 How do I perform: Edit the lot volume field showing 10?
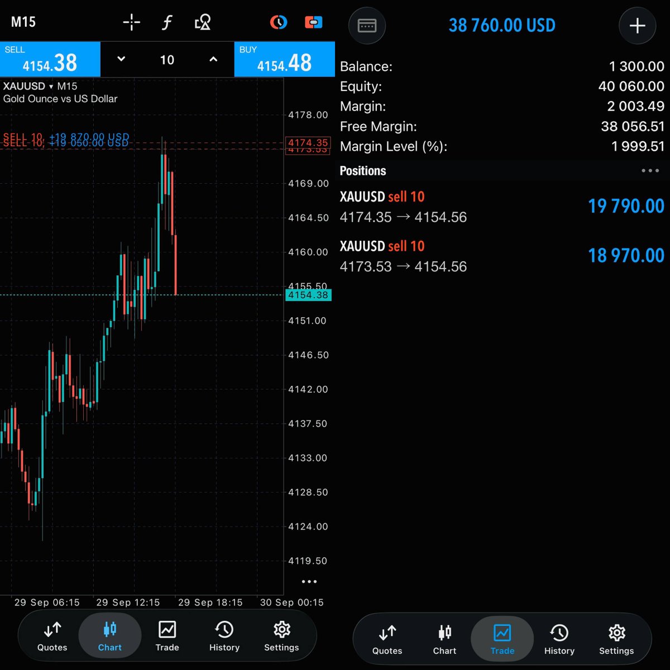(x=167, y=60)
